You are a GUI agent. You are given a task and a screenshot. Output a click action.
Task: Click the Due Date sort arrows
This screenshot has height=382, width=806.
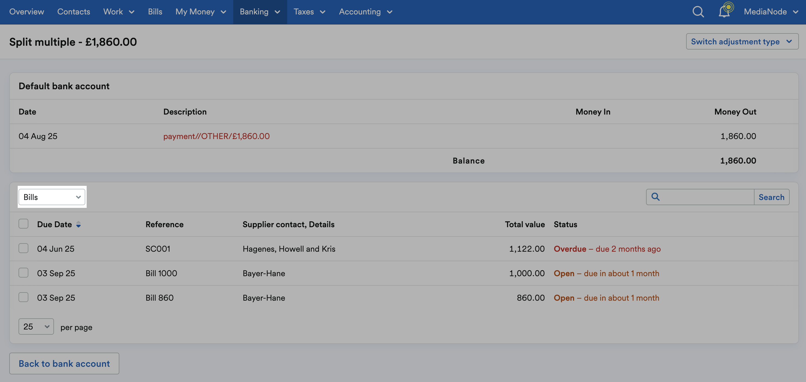[78, 224]
